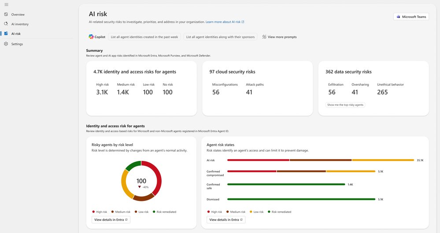Screen dimensions: 440x233
Task: Click View details in Entra under donut chart
Action: (x=111, y=219)
